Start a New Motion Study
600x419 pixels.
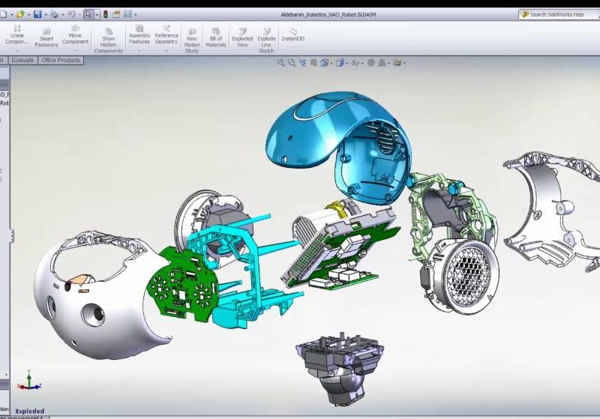(x=192, y=40)
